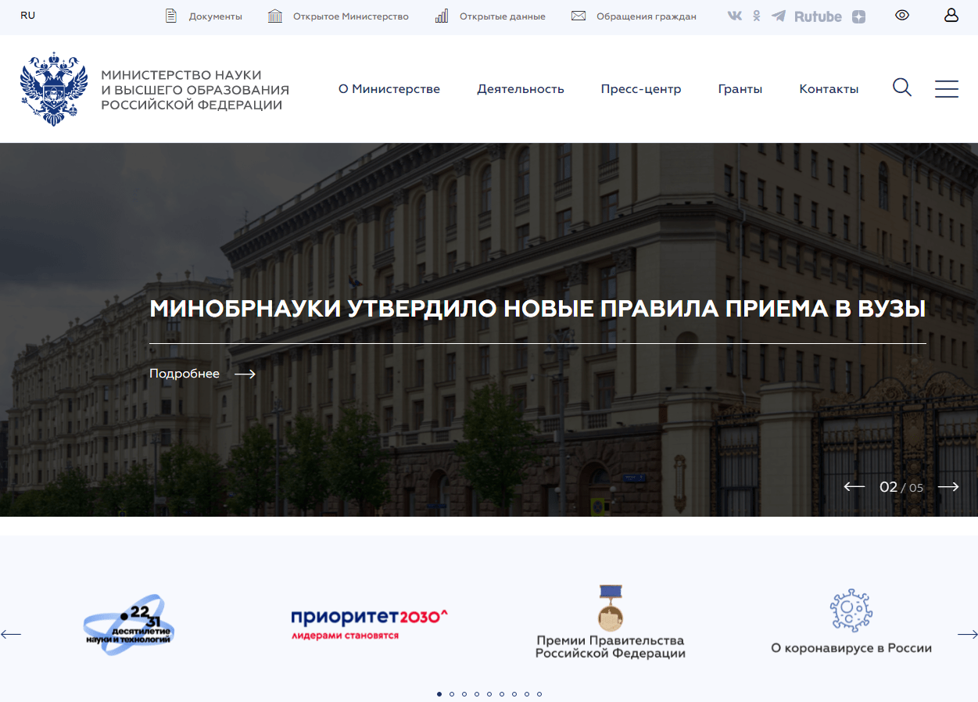Open the headline about новые правила приема в вузы
This screenshot has width=978, height=702.
tap(537, 309)
